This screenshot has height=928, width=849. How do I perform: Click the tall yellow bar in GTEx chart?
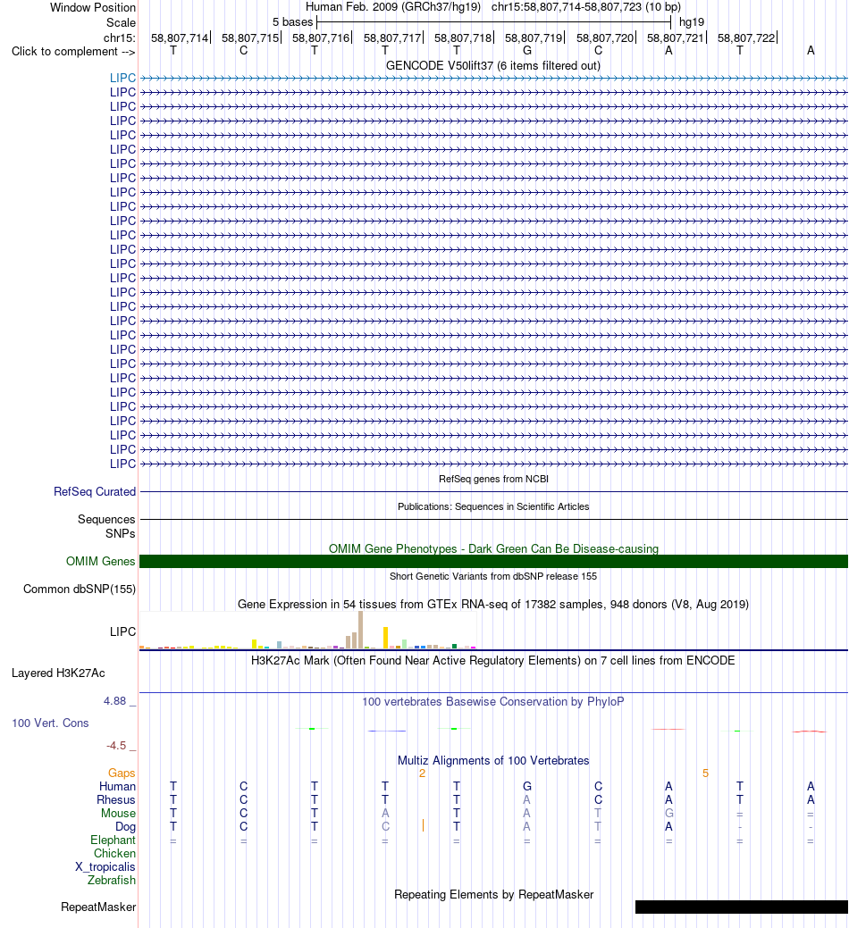(x=385, y=638)
